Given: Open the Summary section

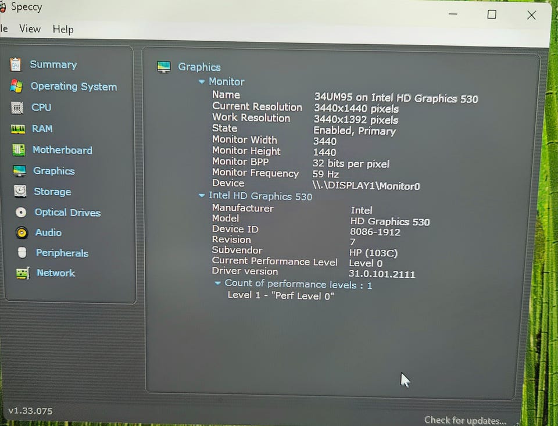Looking at the screenshot, I should [x=53, y=65].
